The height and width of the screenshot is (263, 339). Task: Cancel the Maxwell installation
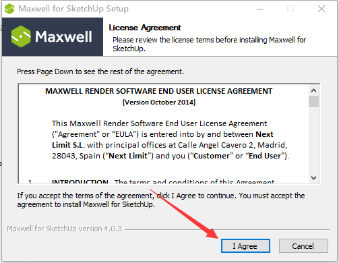tap(303, 246)
